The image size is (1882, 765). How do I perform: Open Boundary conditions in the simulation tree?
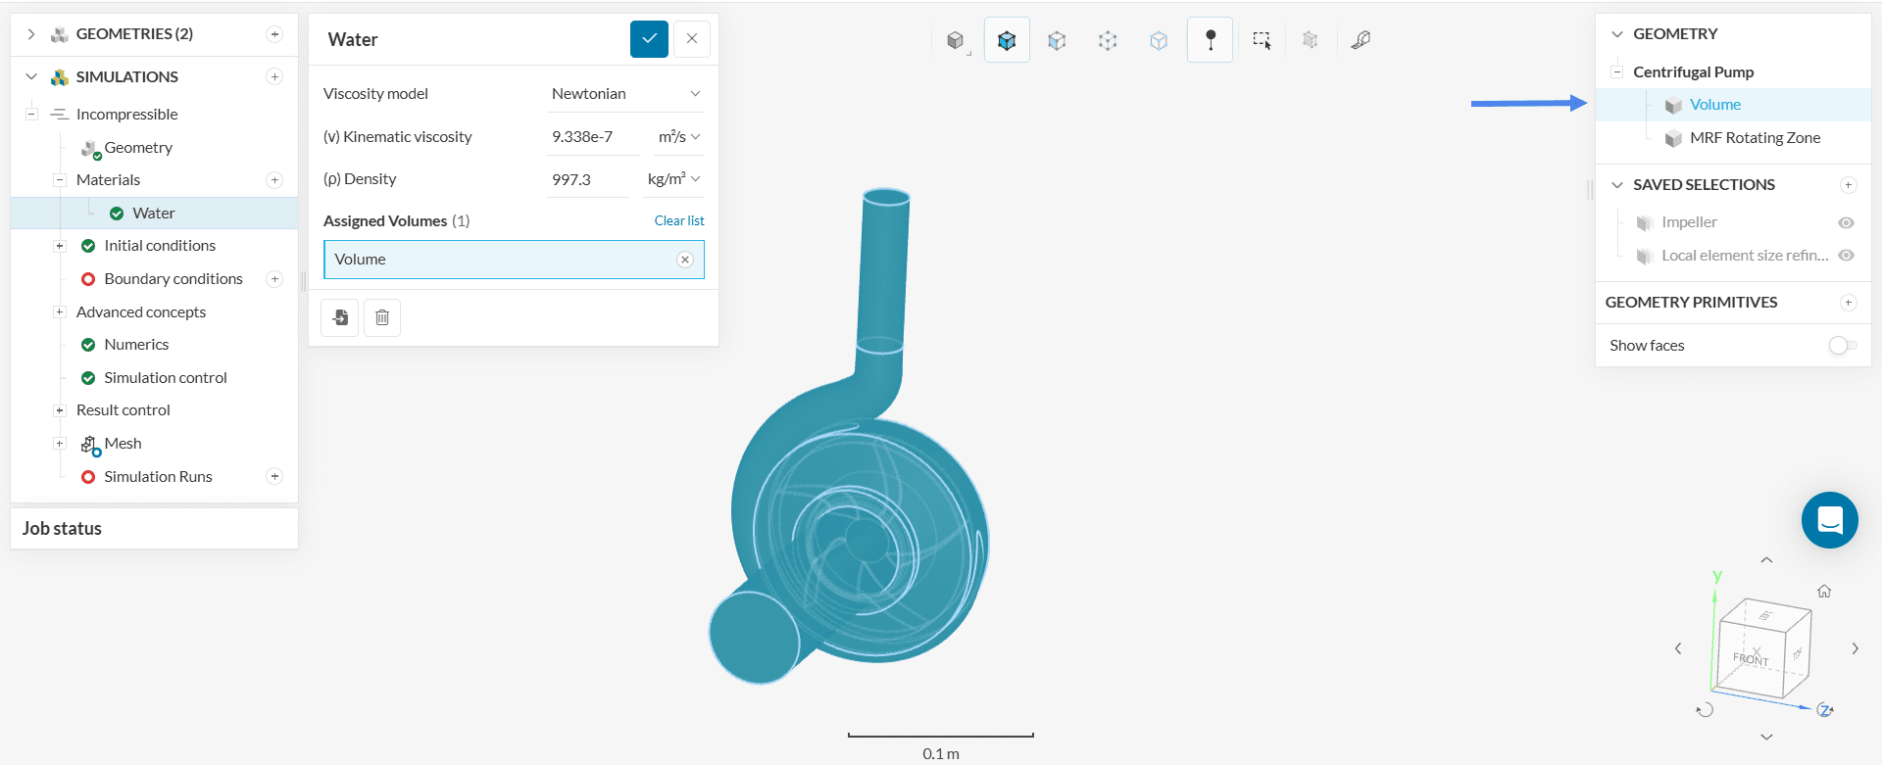(173, 279)
